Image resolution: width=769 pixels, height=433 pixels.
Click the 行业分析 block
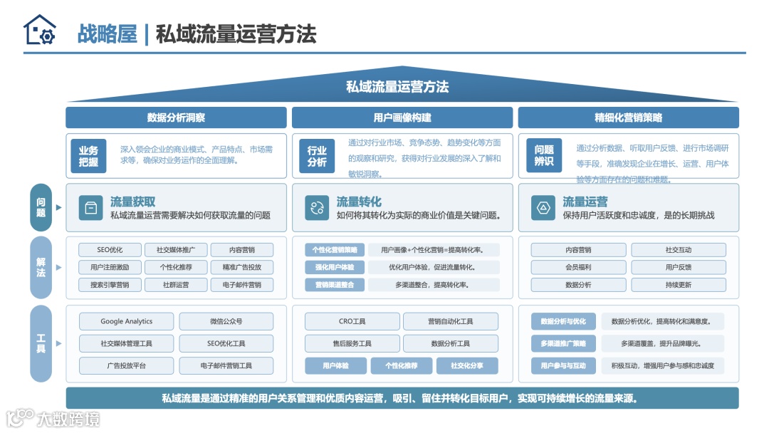tap(317, 156)
